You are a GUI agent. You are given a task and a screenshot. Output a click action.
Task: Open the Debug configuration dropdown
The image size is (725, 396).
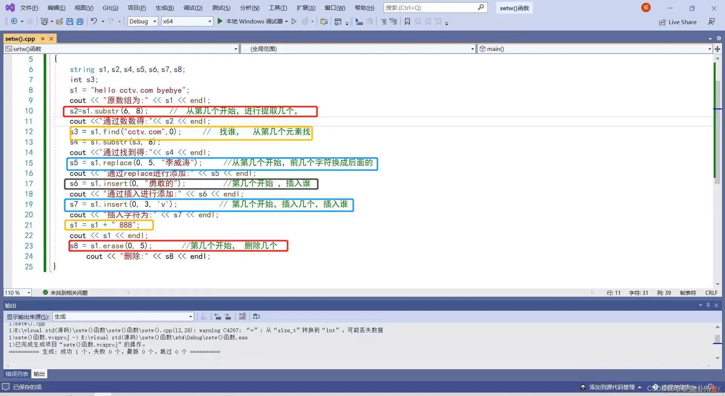[143, 22]
